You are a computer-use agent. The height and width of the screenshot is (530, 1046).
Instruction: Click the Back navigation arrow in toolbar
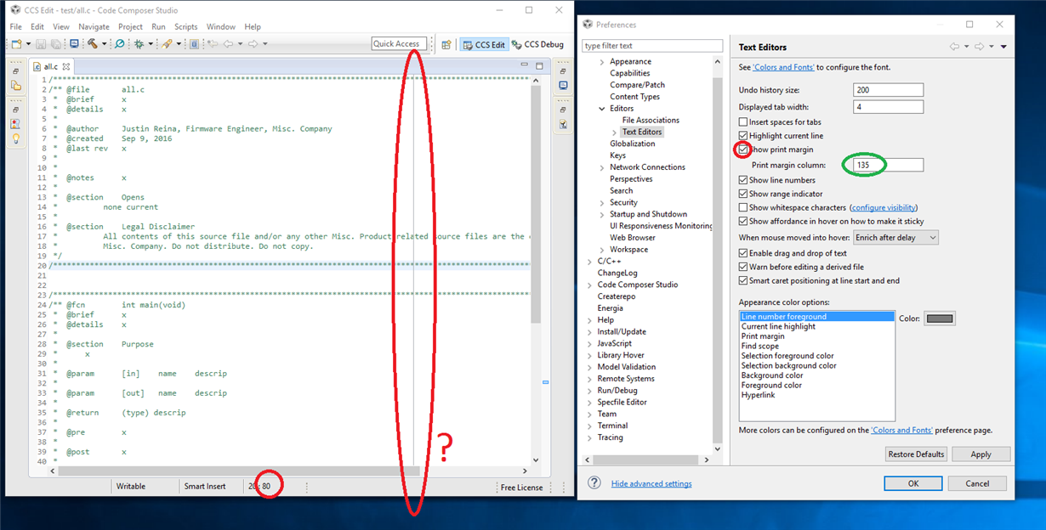(228, 43)
